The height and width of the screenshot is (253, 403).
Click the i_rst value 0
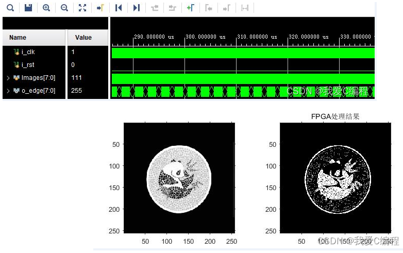pyautogui.click(x=73, y=65)
